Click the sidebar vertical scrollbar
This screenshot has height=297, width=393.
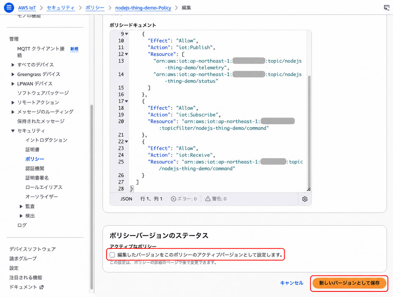(92, 197)
